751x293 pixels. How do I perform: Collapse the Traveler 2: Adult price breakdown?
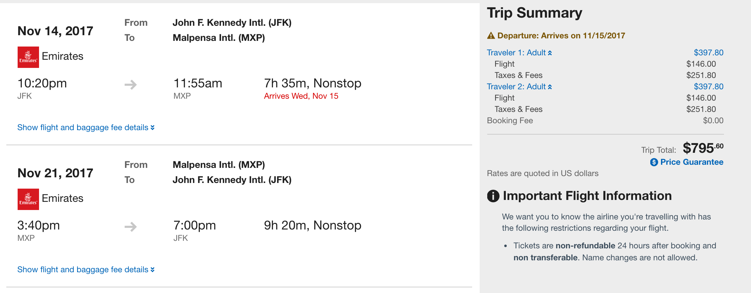(519, 86)
